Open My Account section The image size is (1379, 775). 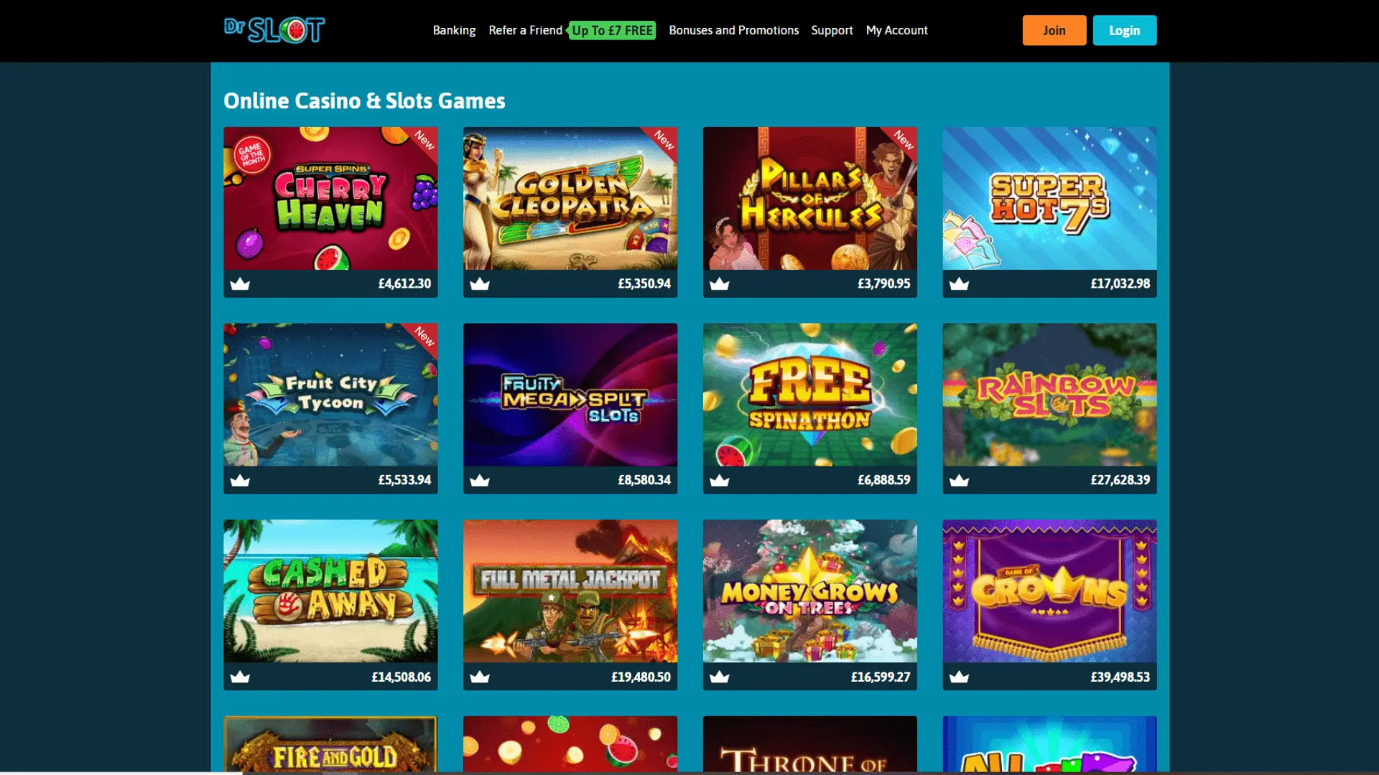pyautogui.click(x=896, y=30)
